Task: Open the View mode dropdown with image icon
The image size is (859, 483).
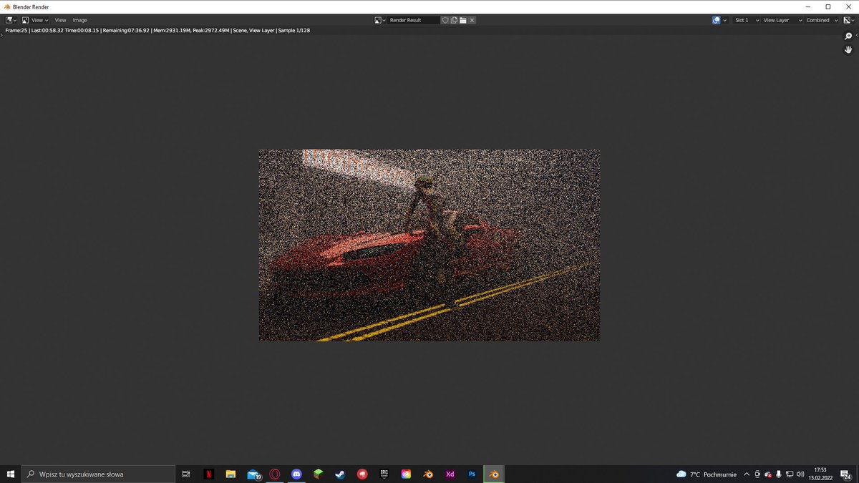Action: pos(34,20)
